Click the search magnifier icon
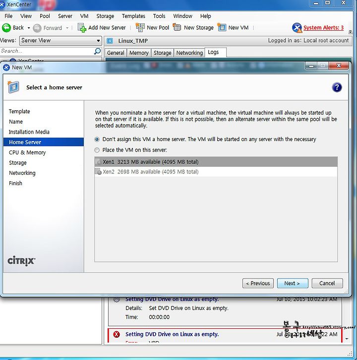This screenshot has height=360, width=357. click(x=97, y=51)
